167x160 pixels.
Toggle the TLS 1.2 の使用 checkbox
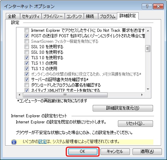pyautogui.click(x=27, y=68)
